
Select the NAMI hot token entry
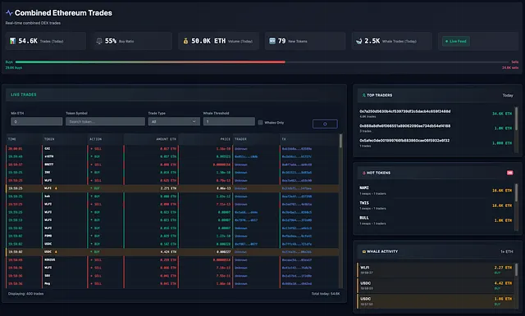(x=436, y=191)
